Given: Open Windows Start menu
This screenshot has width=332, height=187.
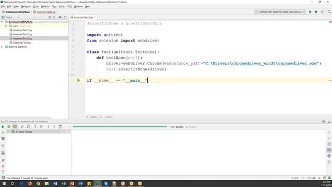Looking at the screenshot, I should (x=4, y=183).
